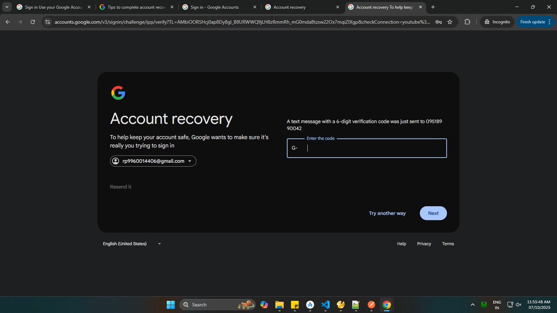Open the English (United States) language dropdown

pyautogui.click(x=132, y=244)
